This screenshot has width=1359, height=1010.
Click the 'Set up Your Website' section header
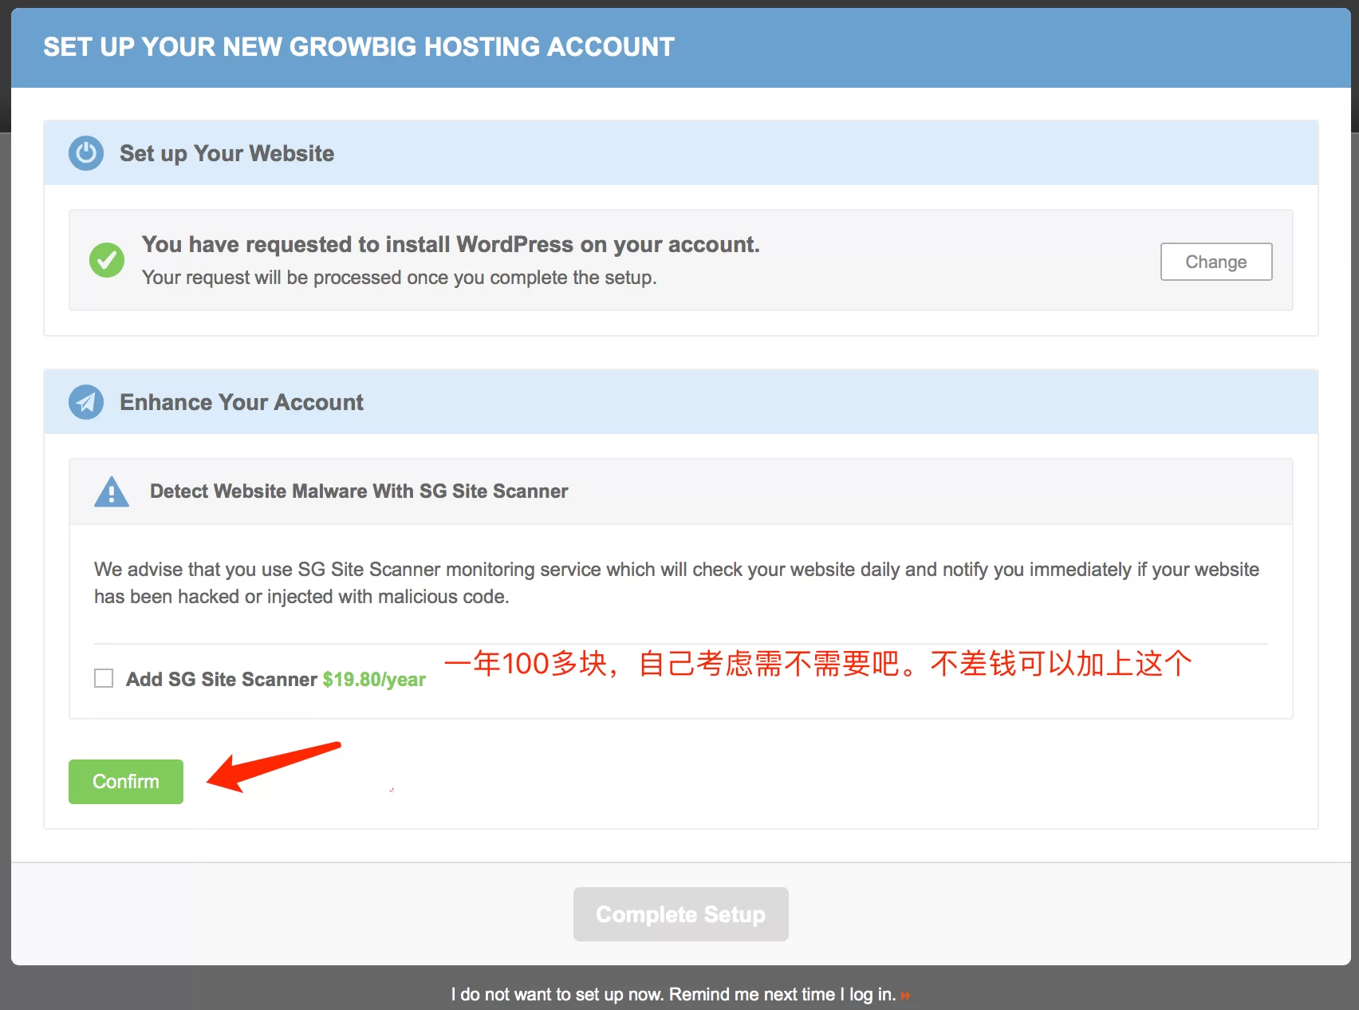point(681,153)
